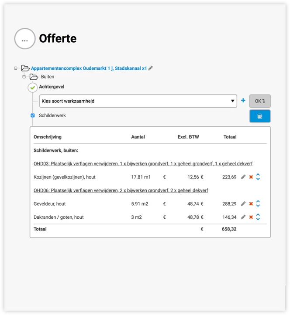Click the round ellipsis button beside Offerte
This screenshot has width=290, height=315.
tap(25, 39)
